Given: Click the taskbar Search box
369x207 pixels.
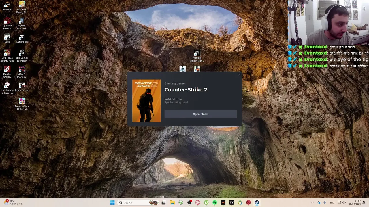Looking at the screenshot, I should pos(138,202).
